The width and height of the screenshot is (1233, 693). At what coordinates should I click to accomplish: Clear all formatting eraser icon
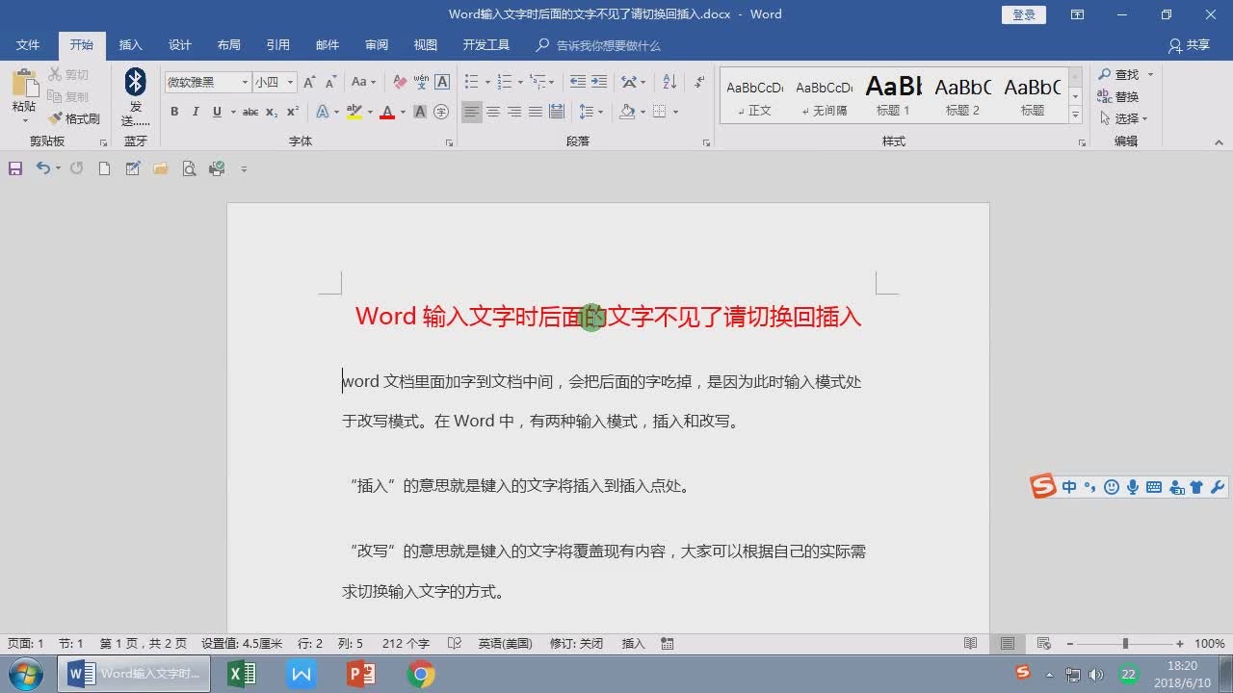coord(400,82)
